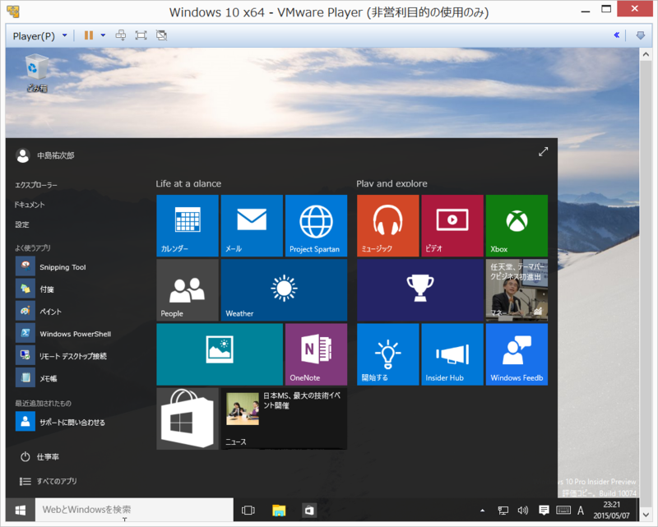This screenshot has width=658, height=527.
Task: Switch input mode via the A indicator
Action: [x=581, y=510]
